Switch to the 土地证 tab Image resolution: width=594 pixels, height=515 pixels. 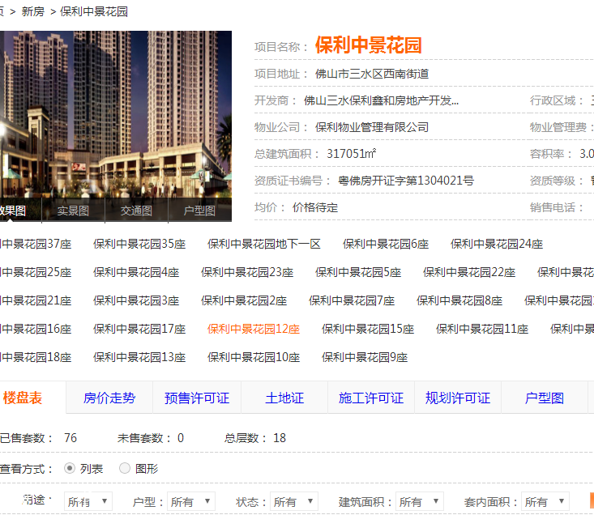284,398
